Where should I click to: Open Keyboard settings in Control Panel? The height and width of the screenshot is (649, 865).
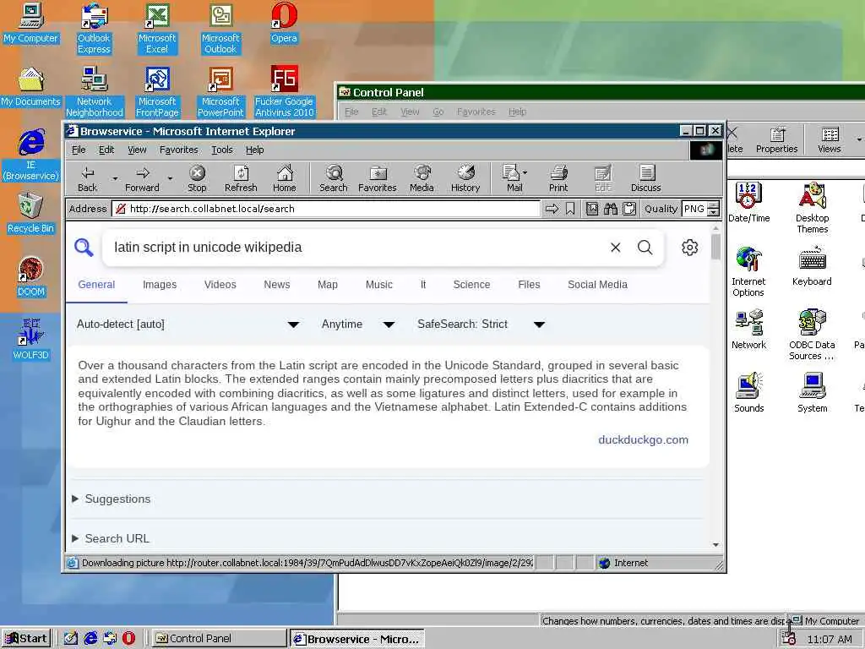pos(812,266)
